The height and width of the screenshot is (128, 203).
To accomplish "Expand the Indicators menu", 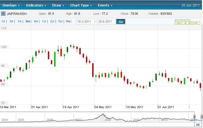I will tap(36, 5).
